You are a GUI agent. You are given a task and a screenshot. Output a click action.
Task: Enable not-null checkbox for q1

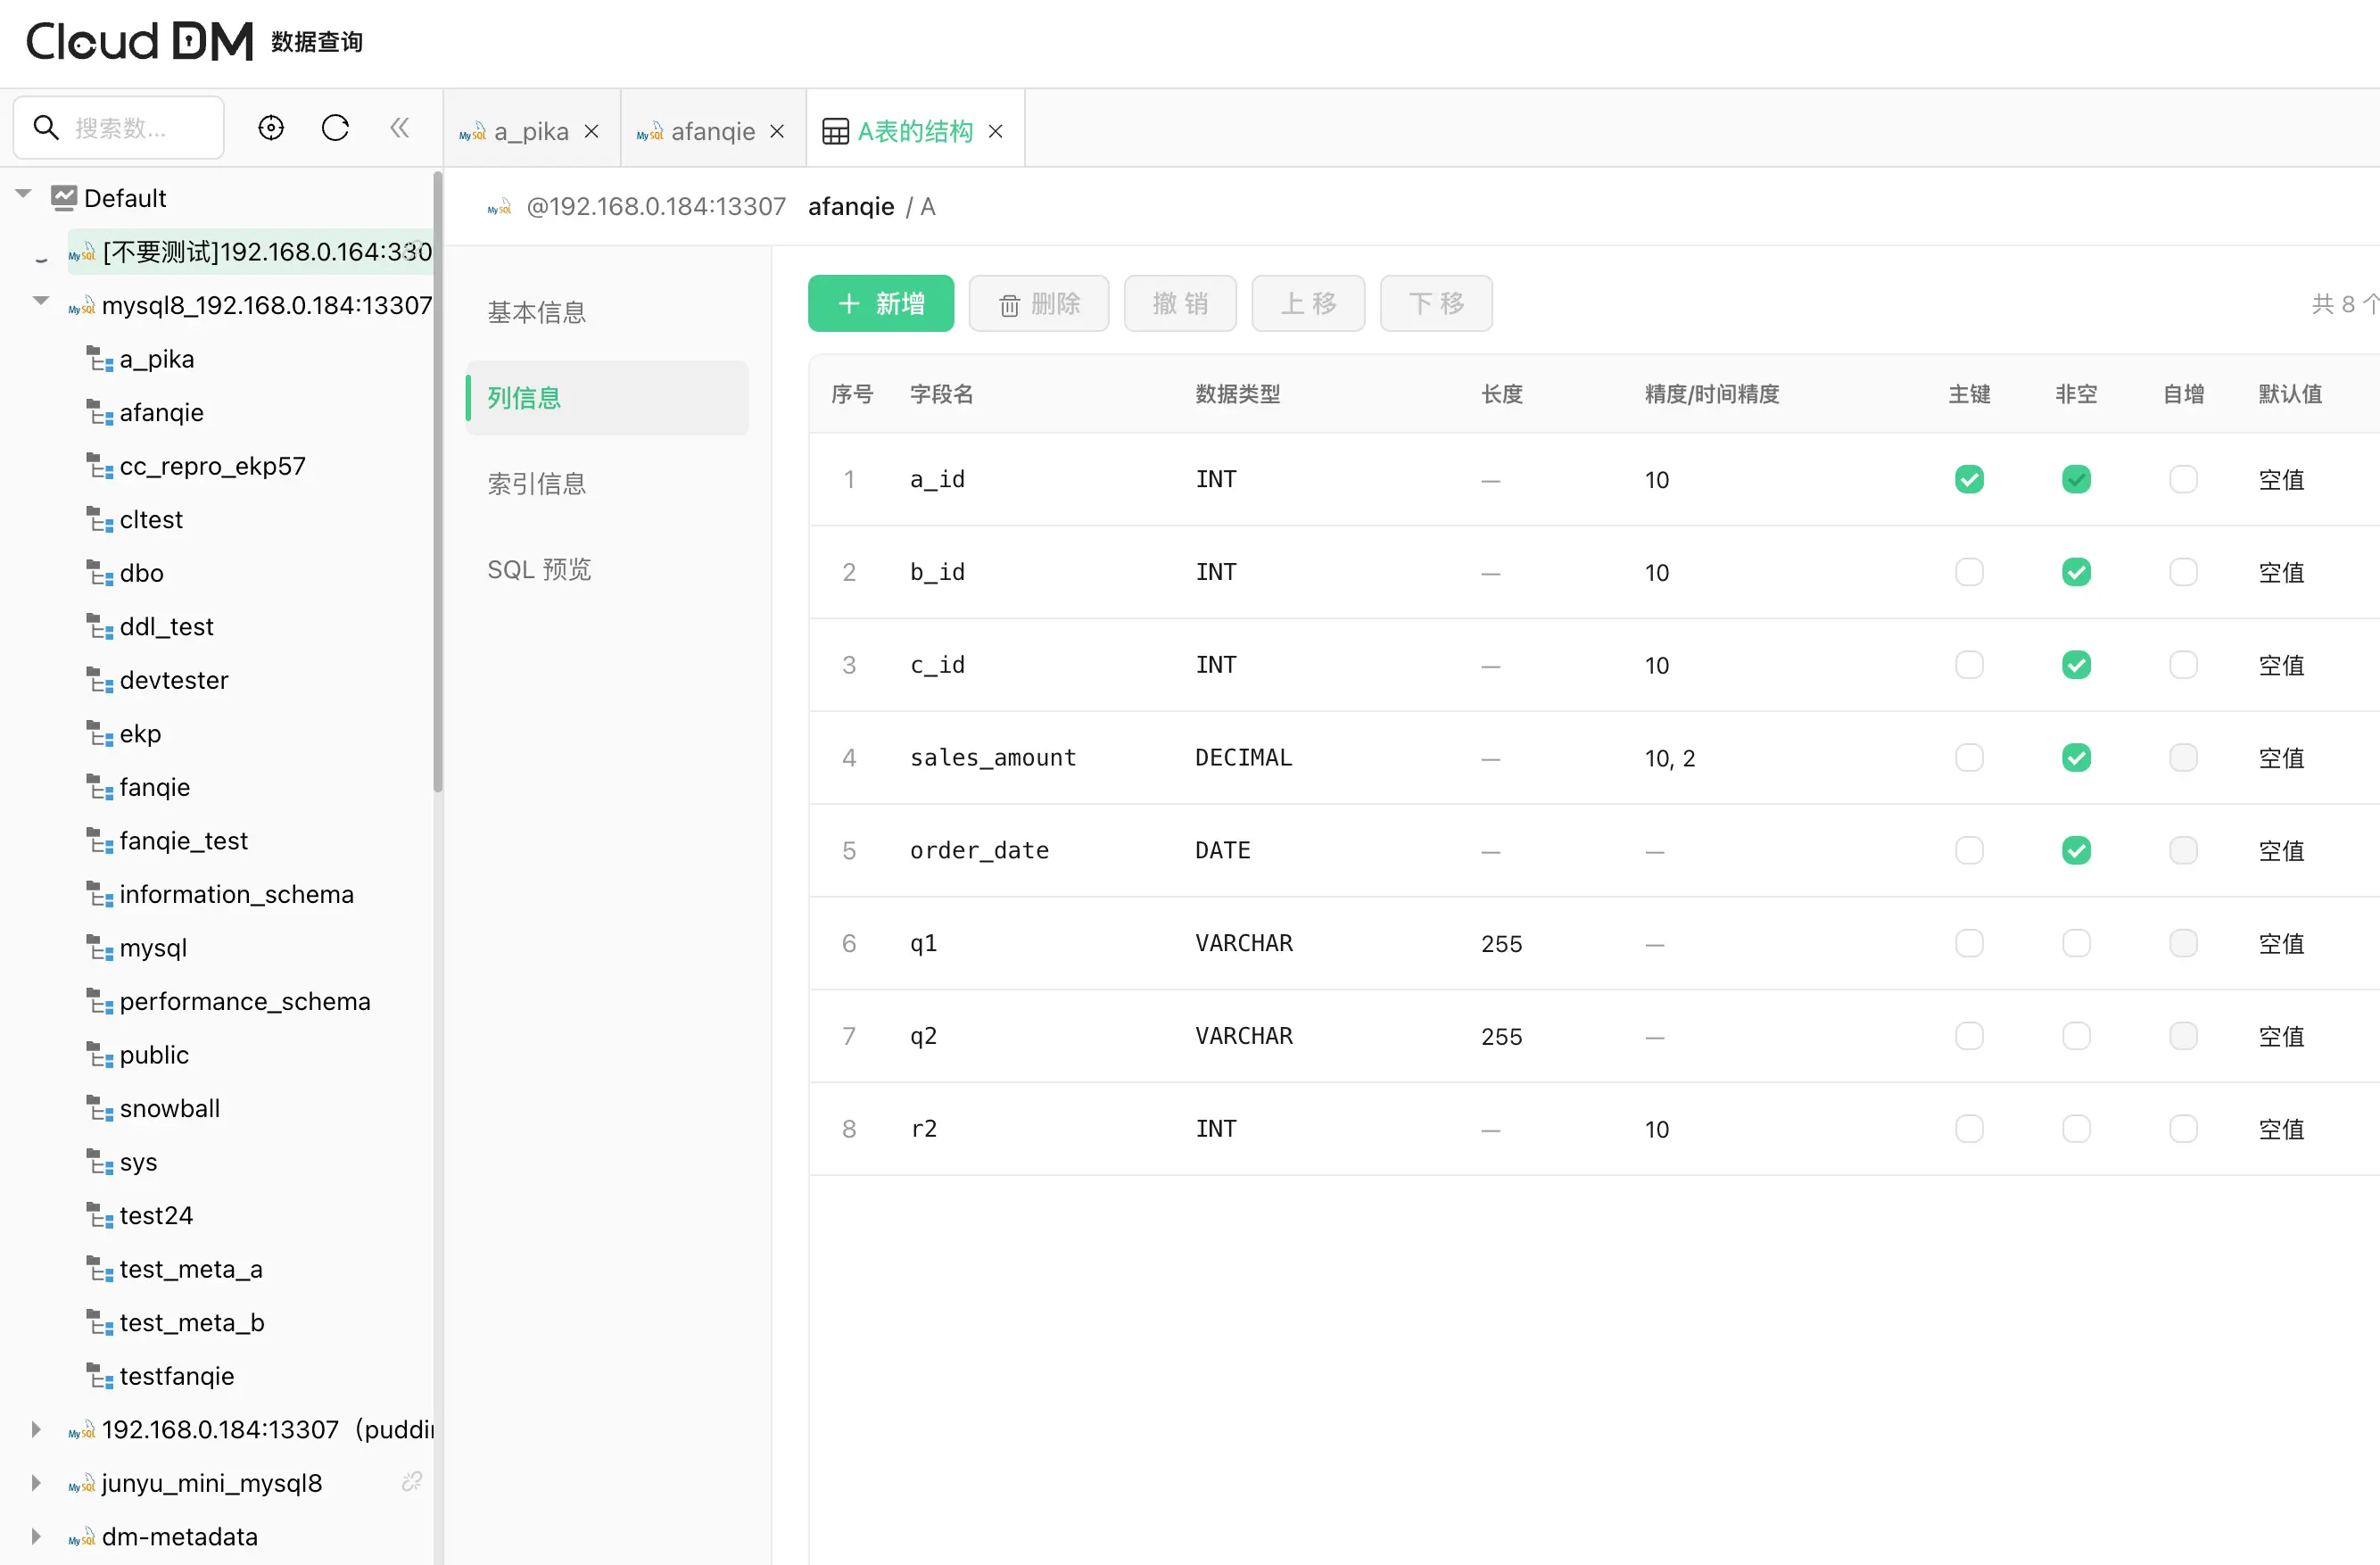coord(2076,943)
